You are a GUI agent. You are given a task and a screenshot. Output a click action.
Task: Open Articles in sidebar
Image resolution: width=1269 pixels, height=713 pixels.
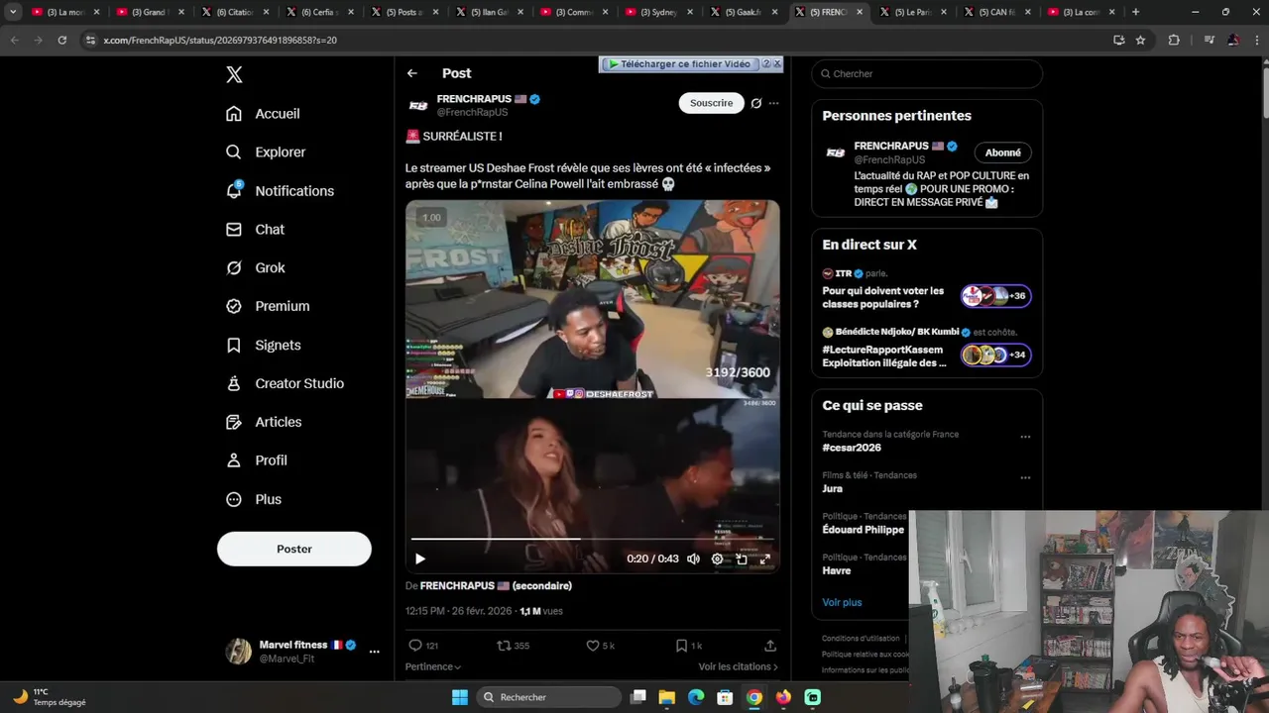(264, 423)
